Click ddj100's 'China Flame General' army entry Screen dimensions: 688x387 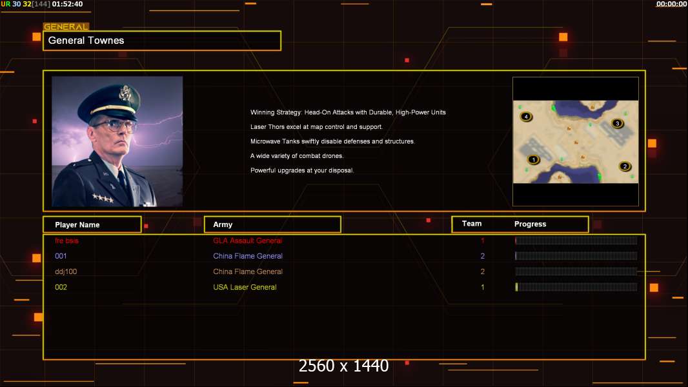click(x=248, y=272)
